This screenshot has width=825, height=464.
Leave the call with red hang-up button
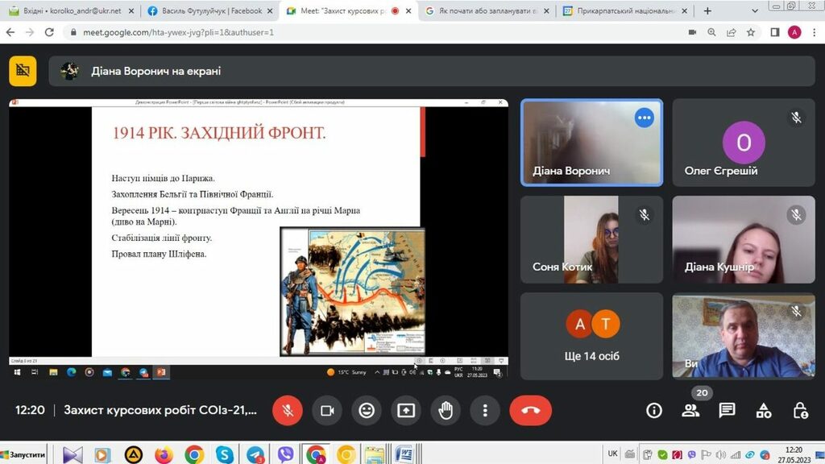(x=530, y=410)
